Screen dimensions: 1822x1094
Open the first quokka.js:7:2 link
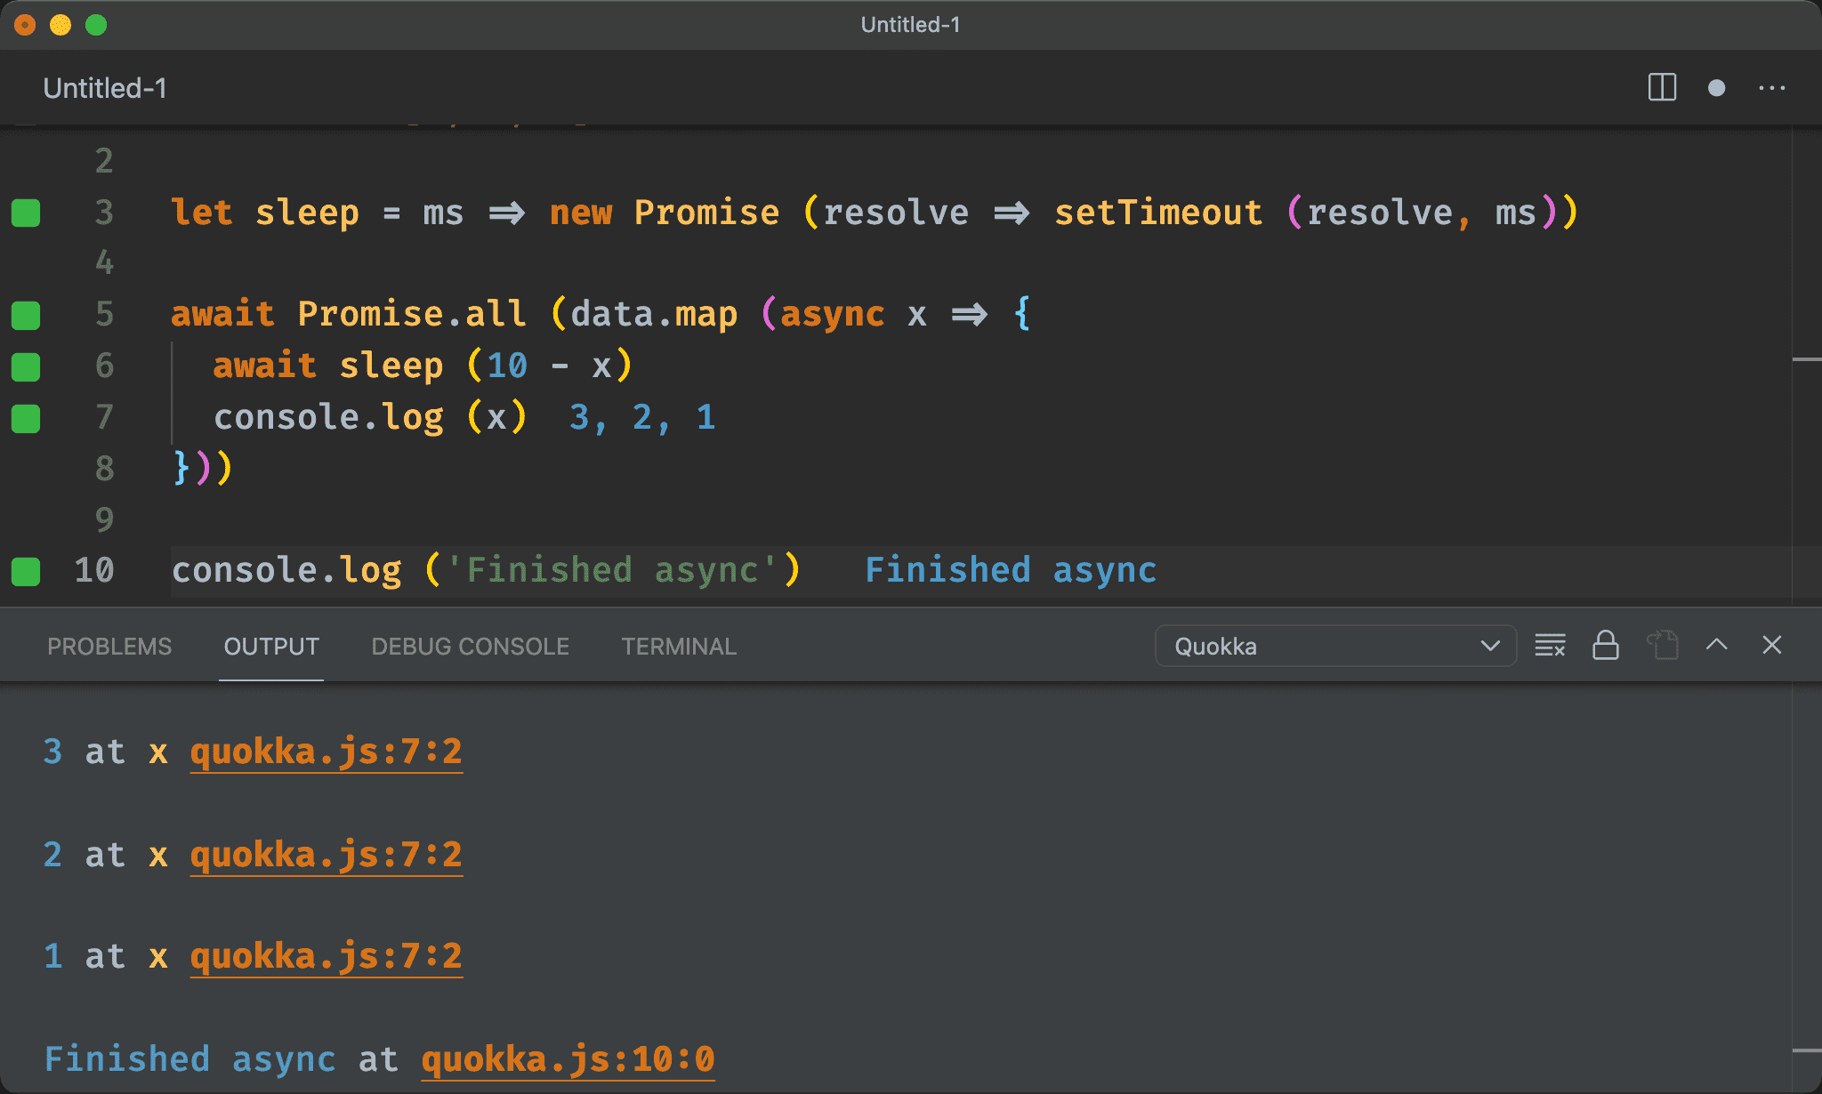pyautogui.click(x=326, y=752)
